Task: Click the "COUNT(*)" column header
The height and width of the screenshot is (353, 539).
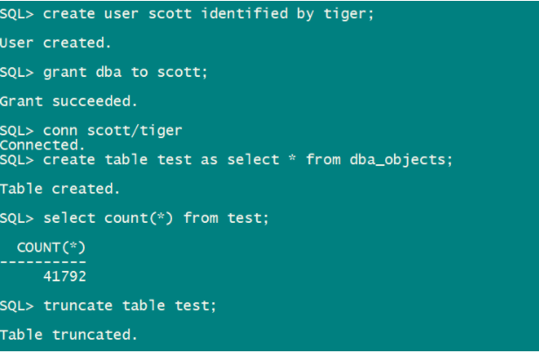Action: (52, 247)
